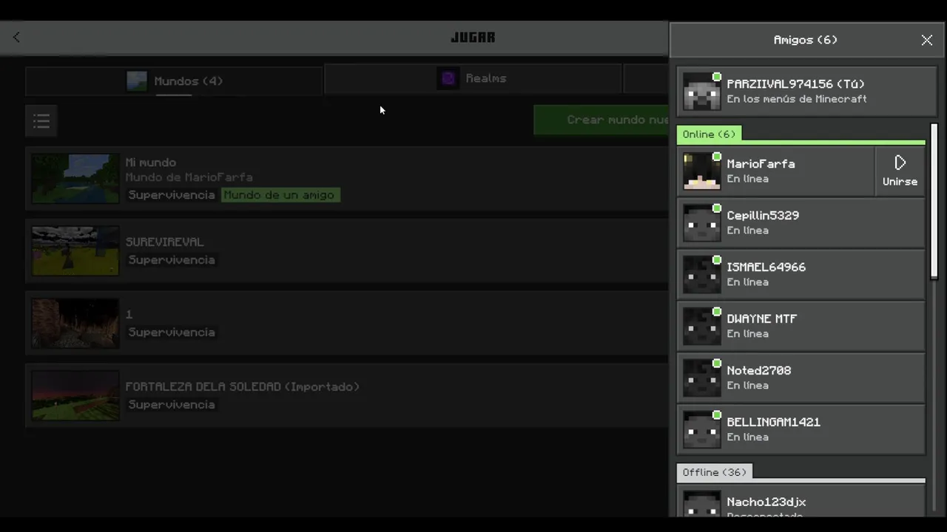Click En los menús de Minecraft status
Viewport: 947px width, 532px height.
click(x=797, y=99)
